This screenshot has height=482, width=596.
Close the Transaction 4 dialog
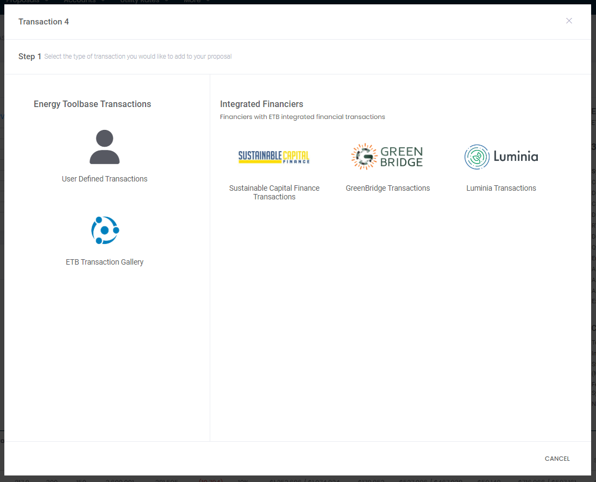(x=569, y=21)
